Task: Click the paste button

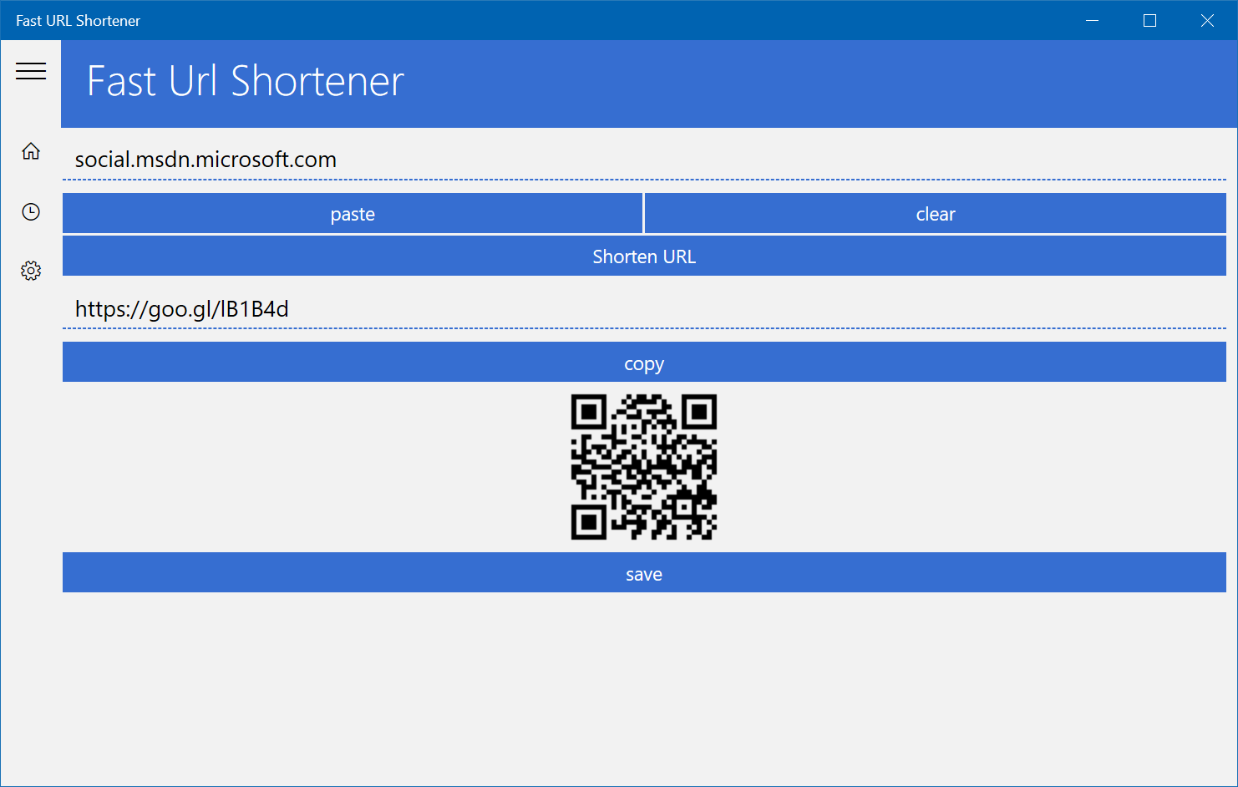Action: coord(353,214)
